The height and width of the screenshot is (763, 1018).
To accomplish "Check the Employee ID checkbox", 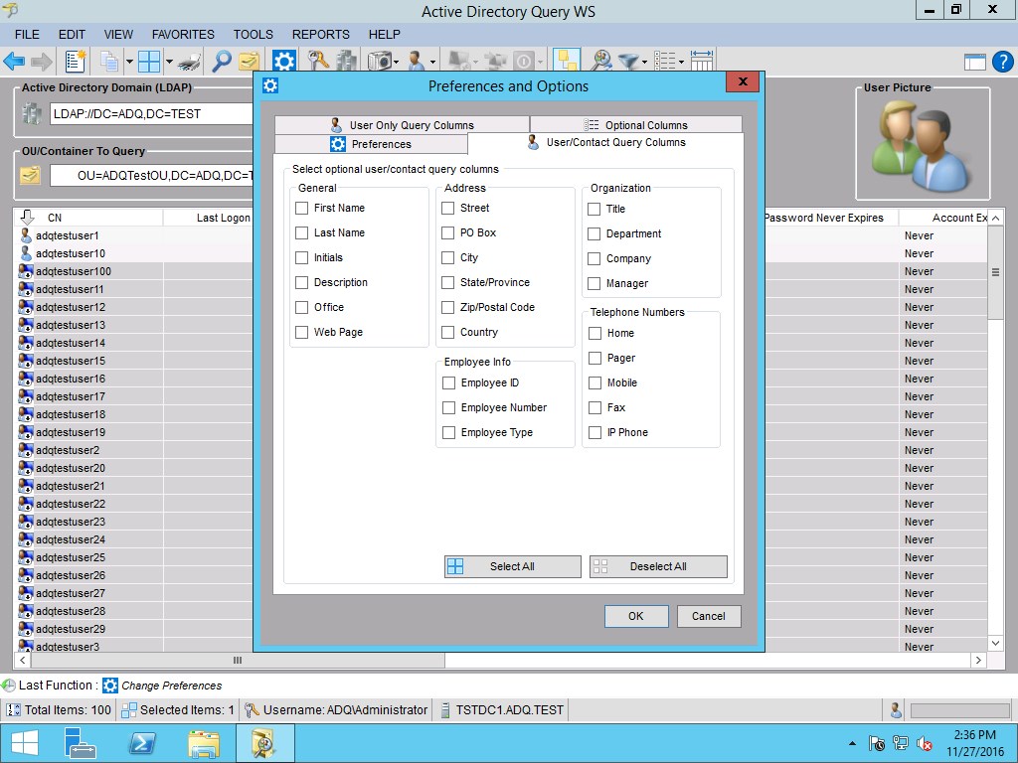I will pyautogui.click(x=448, y=383).
